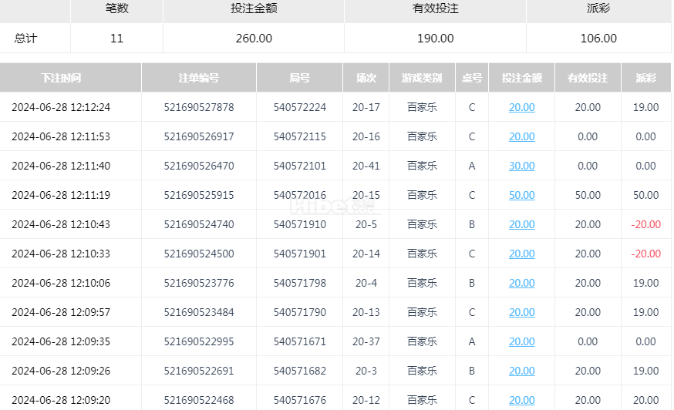Click round number 540571790
The height and width of the screenshot is (410, 674).
(300, 312)
